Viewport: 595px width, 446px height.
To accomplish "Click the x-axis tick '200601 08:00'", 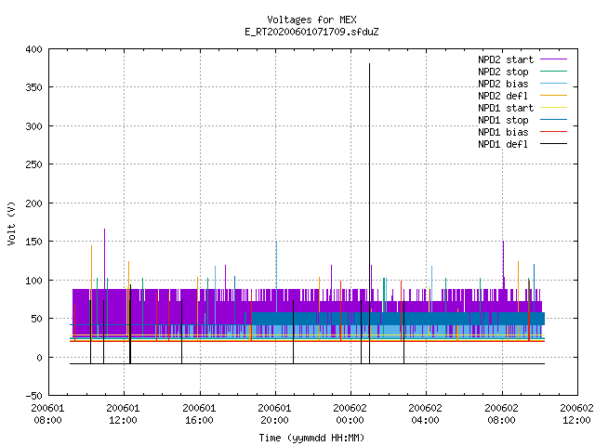I will [x=47, y=414].
